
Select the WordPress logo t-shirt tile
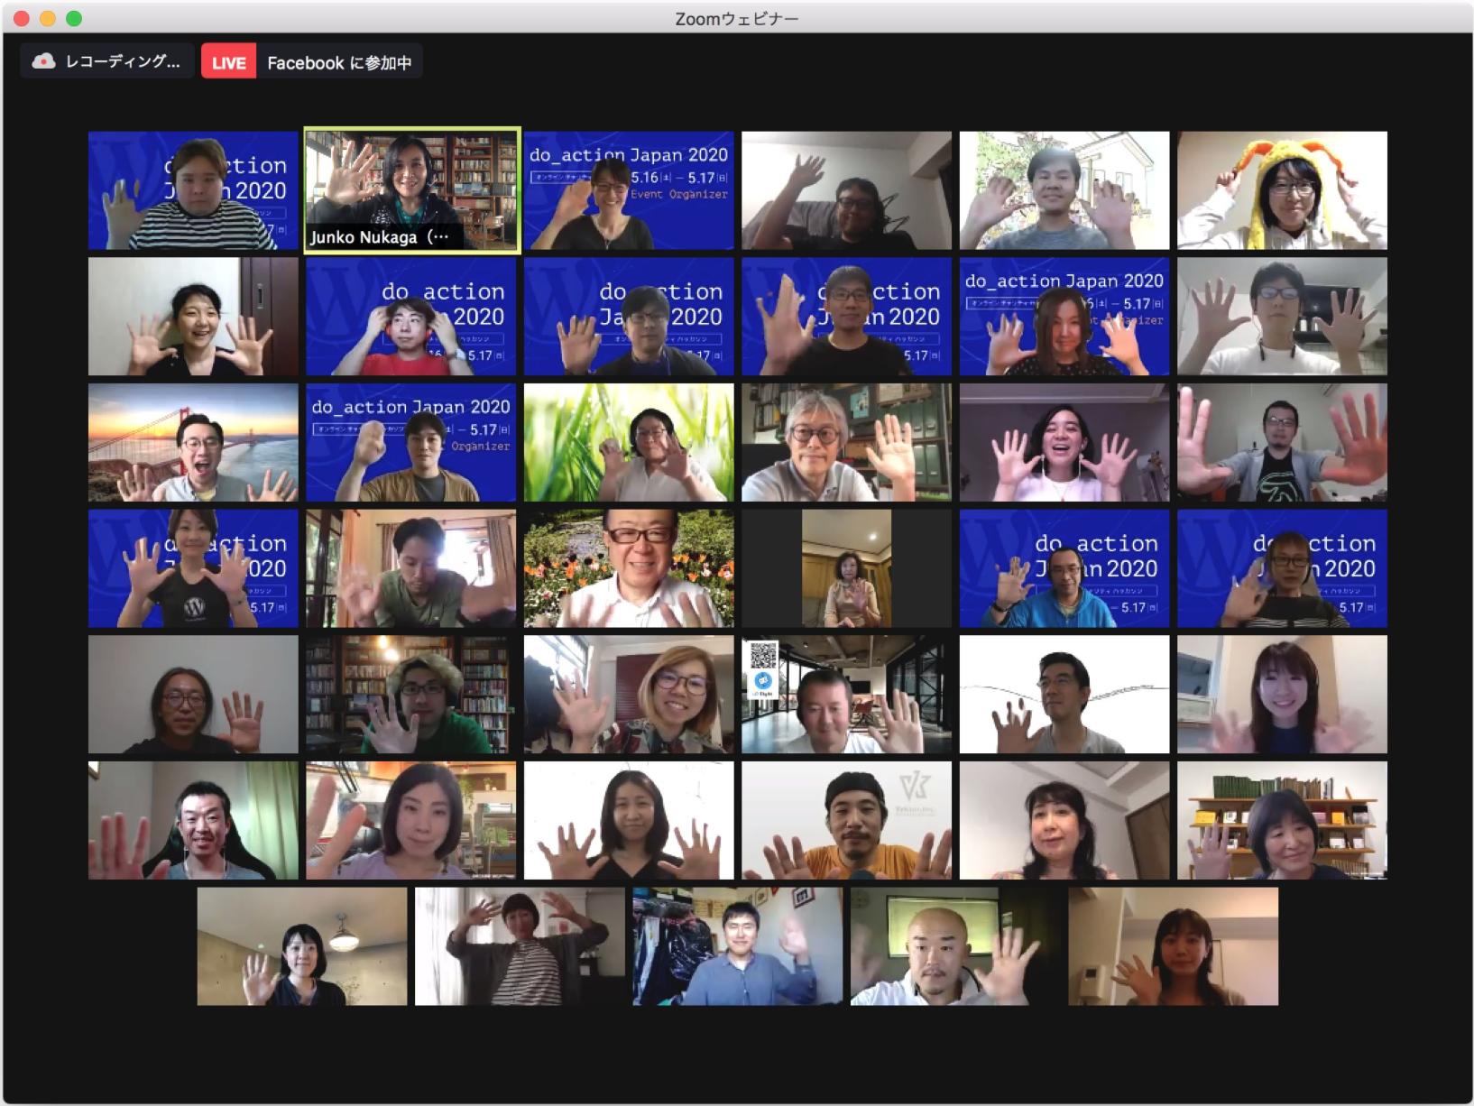click(x=193, y=568)
